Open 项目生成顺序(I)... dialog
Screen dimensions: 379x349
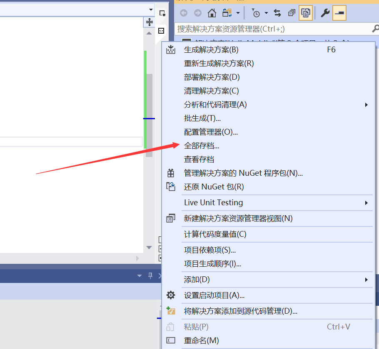pyautogui.click(x=268, y=264)
